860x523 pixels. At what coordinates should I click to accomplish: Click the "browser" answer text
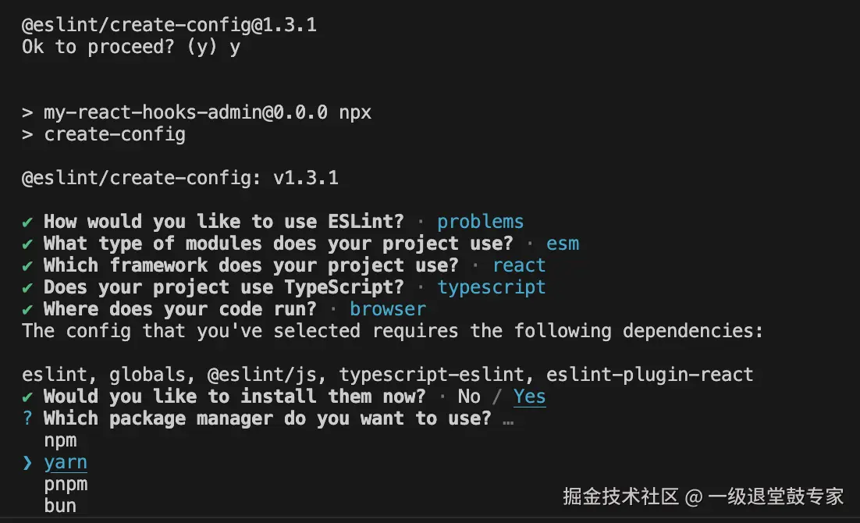pyautogui.click(x=388, y=309)
